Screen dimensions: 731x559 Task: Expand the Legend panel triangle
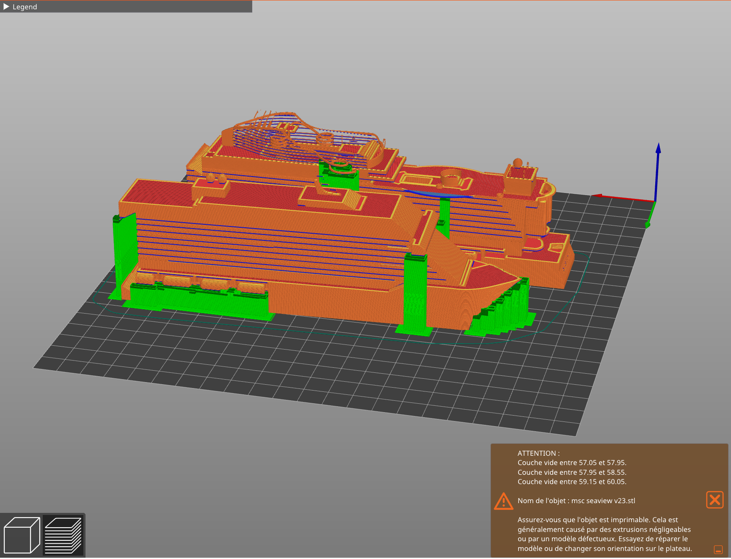click(x=6, y=7)
